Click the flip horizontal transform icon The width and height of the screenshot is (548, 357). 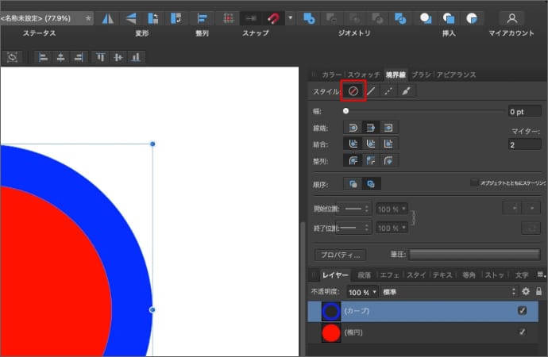pos(108,17)
